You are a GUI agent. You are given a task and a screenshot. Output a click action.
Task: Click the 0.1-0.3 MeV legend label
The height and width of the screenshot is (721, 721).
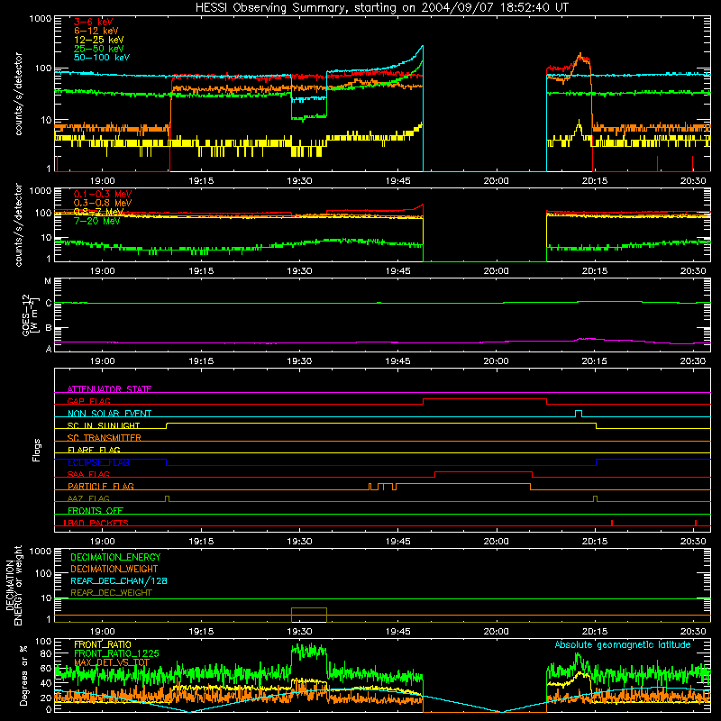pos(103,194)
